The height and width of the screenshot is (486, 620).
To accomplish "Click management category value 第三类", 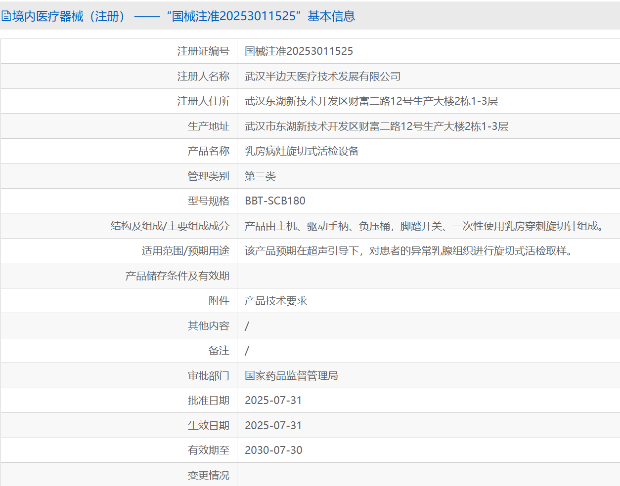I will coord(260,176).
